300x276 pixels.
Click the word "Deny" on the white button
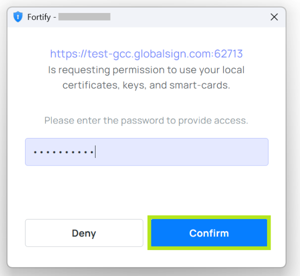[x=84, y=233]
